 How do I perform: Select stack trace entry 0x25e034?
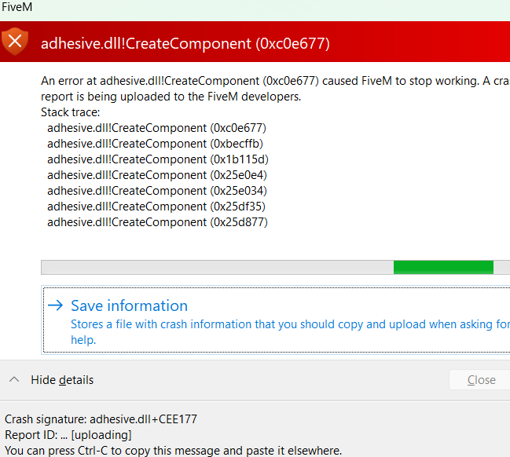click(x=157, y=191)
